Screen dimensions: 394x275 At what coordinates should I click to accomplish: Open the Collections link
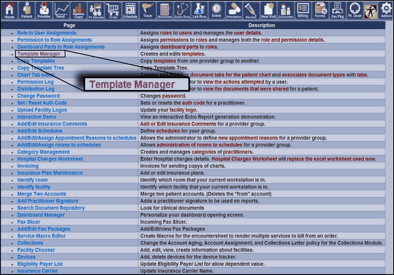click(x=30, y=243)
